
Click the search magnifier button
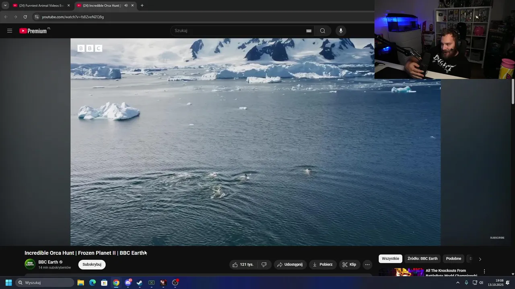tap(323, 31)
